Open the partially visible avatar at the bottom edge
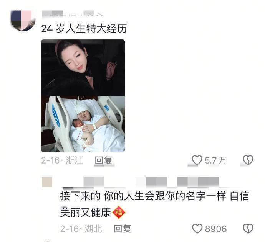Viewport: 265px width, 242px height. (x=48, y=241)
